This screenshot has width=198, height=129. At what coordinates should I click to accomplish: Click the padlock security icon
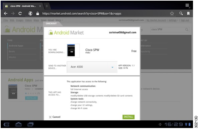[37, 13]
